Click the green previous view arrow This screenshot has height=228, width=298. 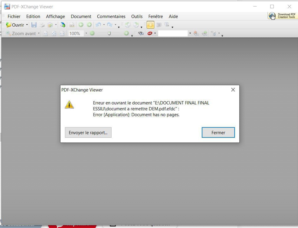click(81, 25)
